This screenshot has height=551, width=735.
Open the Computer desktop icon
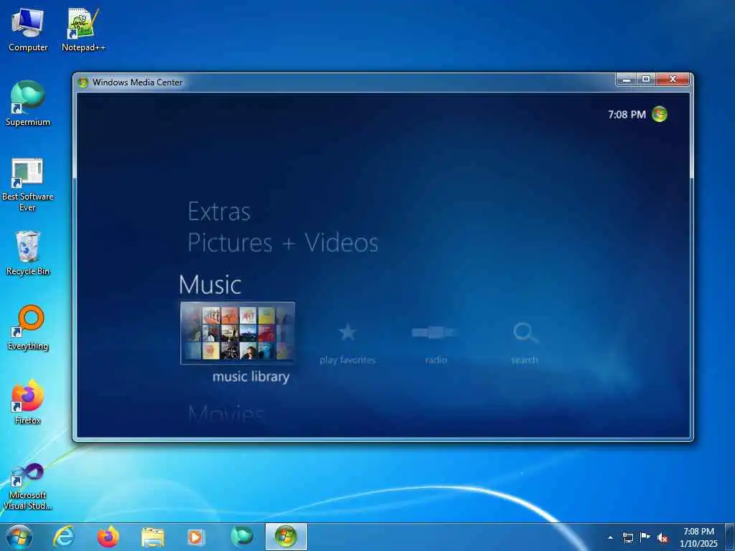tap(28, 30)
